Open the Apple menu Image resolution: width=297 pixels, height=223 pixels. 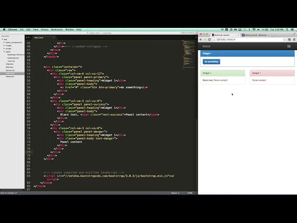tap(4, 30)
